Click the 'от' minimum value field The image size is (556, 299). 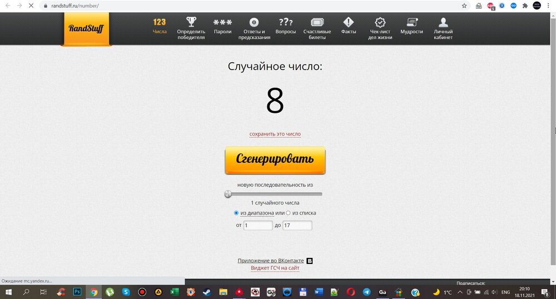pyautogui.click(x=258, y=226)
